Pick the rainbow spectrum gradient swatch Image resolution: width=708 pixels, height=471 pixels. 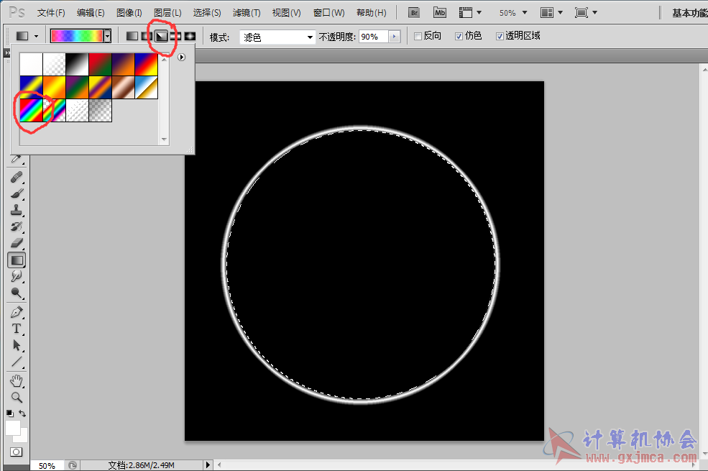pyautogui.click(x=31, y=110)
